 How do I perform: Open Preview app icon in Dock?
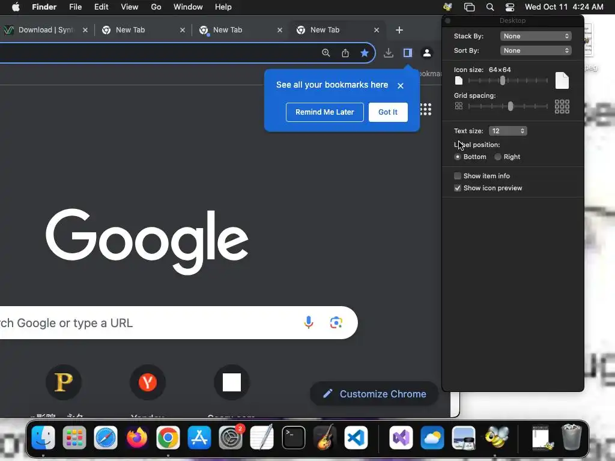(x=463, y=438)
